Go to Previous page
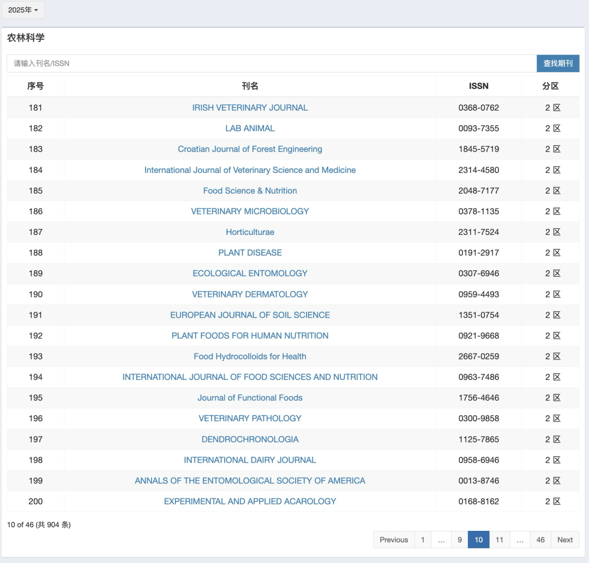The height and width of the screenshot is (563, 589). tap(394, 540)
